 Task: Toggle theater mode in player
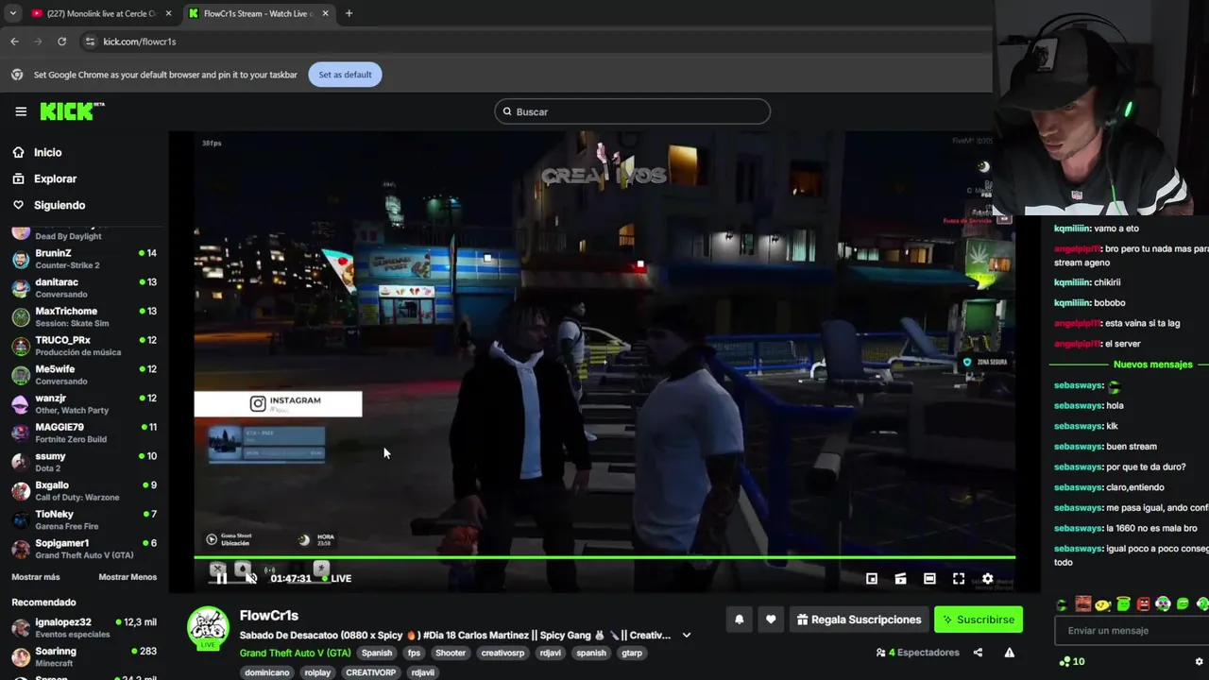[x=929, y=578]
